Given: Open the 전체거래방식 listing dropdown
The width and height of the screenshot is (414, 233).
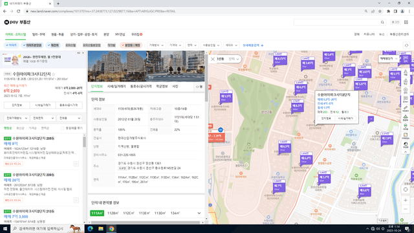Looking at the screenshot, I should pyautogui.click(x=16, y=118).
